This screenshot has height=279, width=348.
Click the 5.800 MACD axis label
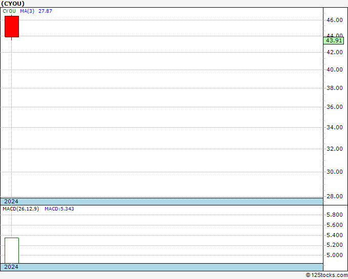(x=335, y=215)
